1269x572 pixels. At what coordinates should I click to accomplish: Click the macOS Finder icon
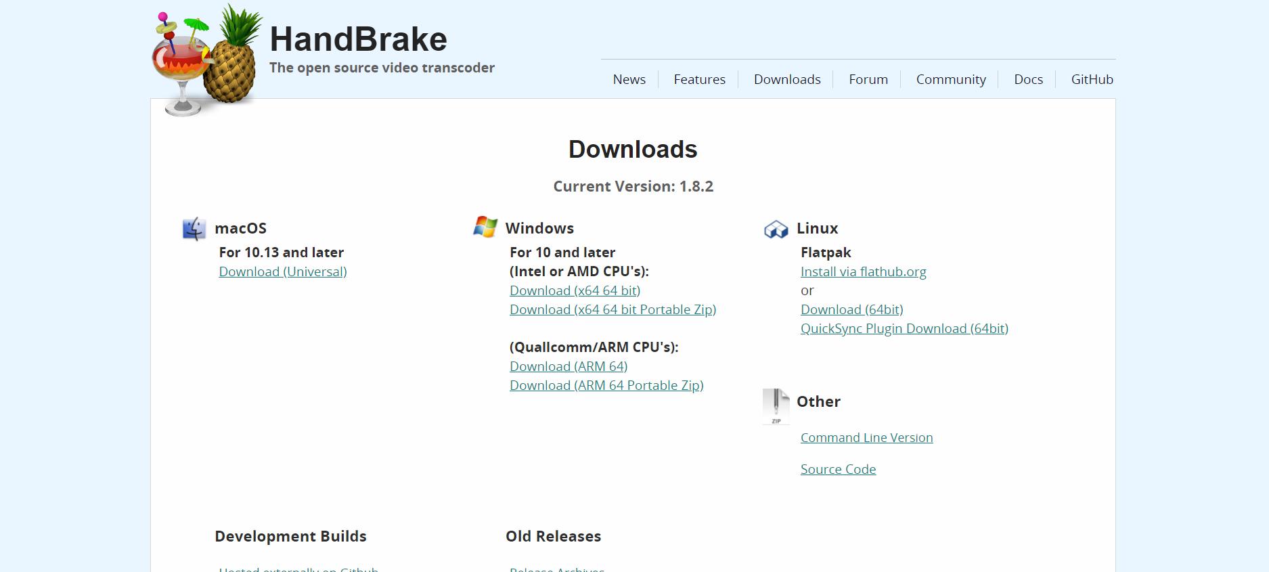(x=194, y=229)
